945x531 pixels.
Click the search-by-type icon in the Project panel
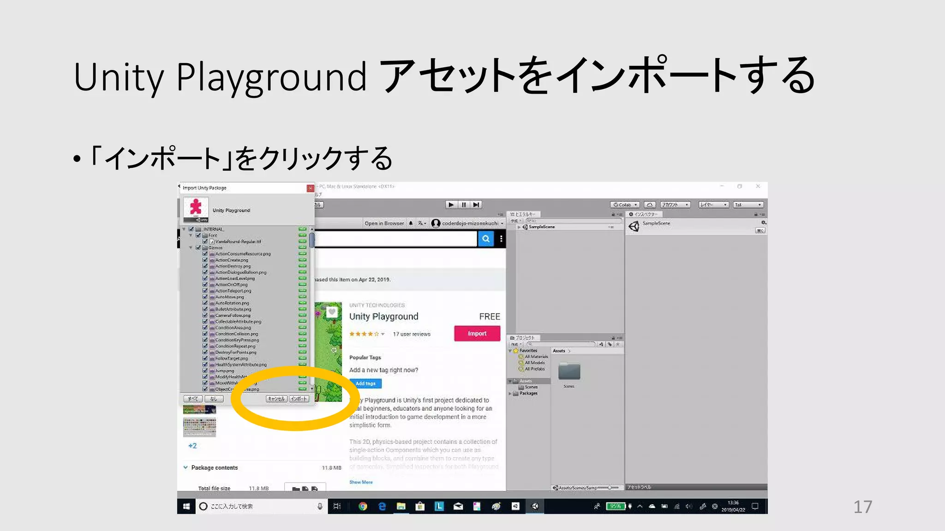tap(601, 344)
